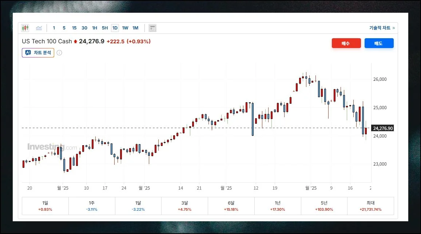
Task: Click the info circle next to chart analysis
Action: pyautogui.click(x=59, y=53)
